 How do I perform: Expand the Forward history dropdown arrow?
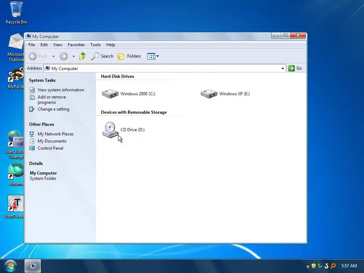(74, 57)
